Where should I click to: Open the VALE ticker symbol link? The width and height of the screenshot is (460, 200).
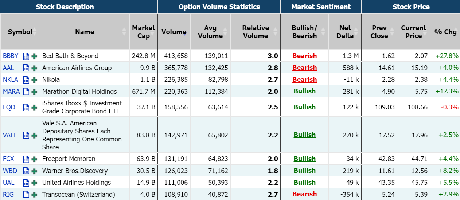pos(10,135)
